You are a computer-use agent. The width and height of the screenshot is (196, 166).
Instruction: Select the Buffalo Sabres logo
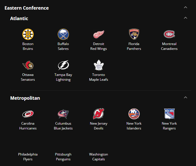point(63,34)
